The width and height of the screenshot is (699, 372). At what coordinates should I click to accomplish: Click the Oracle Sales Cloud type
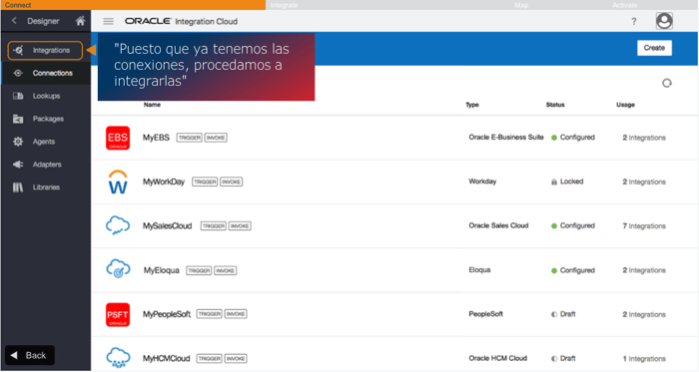(498, 225)
